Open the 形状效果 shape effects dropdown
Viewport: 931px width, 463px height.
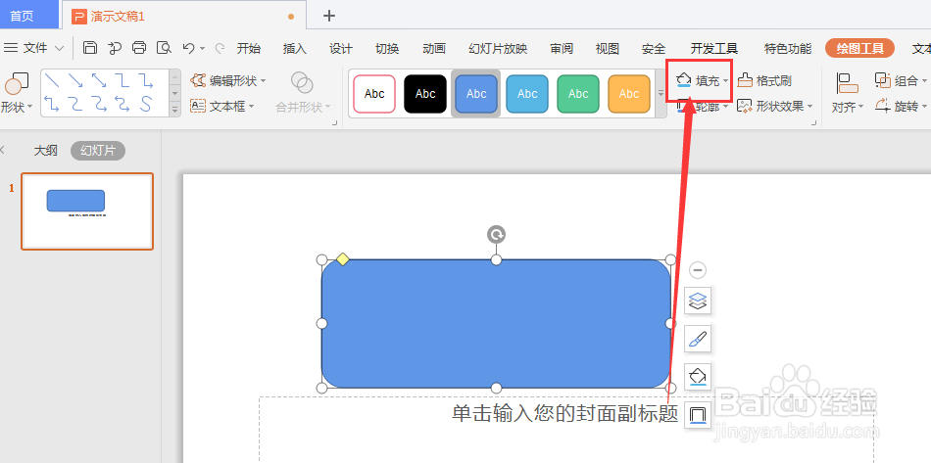tap(810, 107)
